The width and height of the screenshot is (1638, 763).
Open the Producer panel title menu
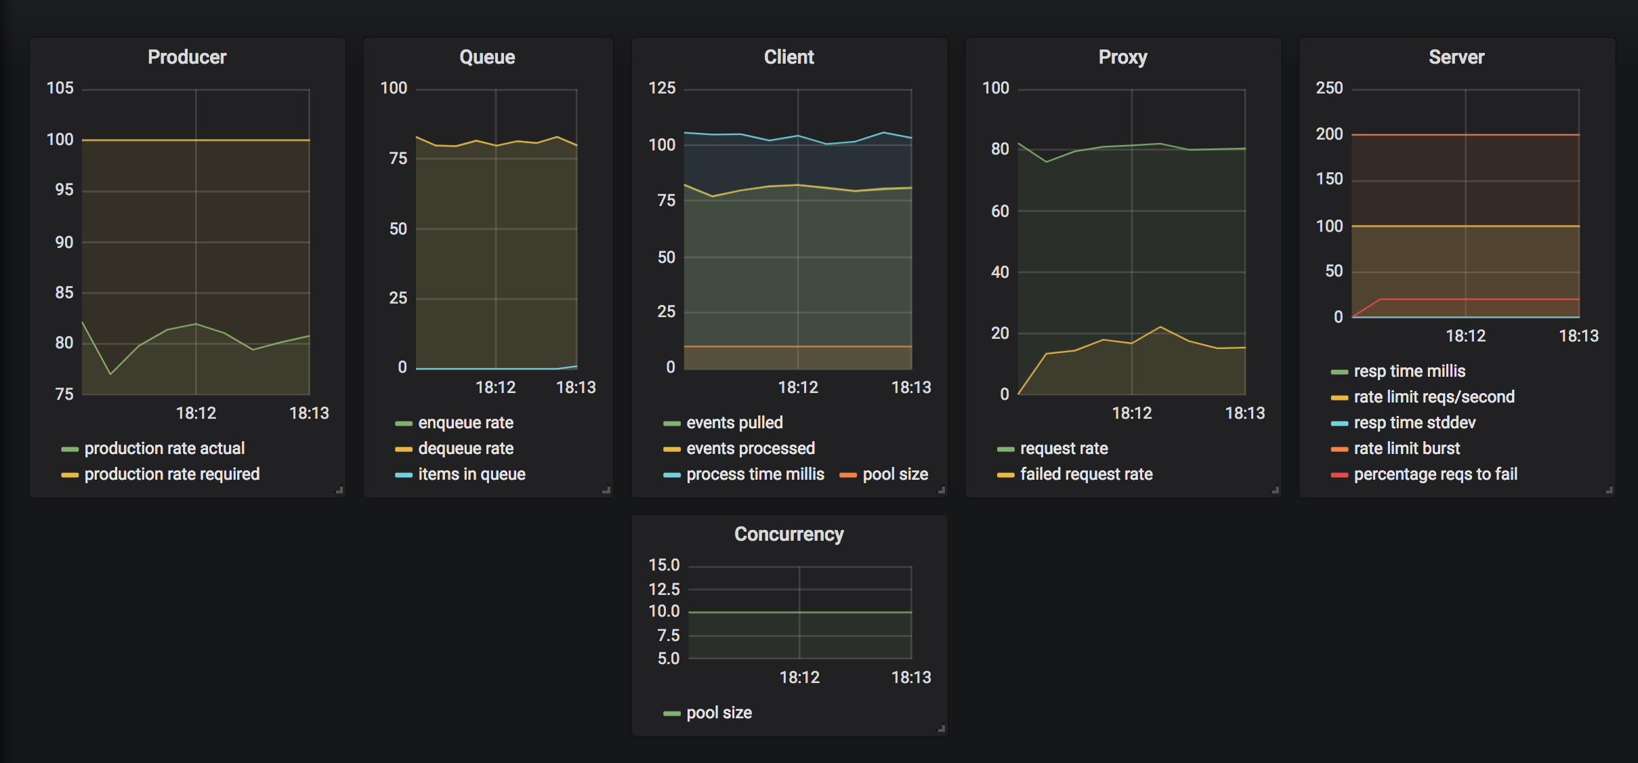(x=187, y=57)
